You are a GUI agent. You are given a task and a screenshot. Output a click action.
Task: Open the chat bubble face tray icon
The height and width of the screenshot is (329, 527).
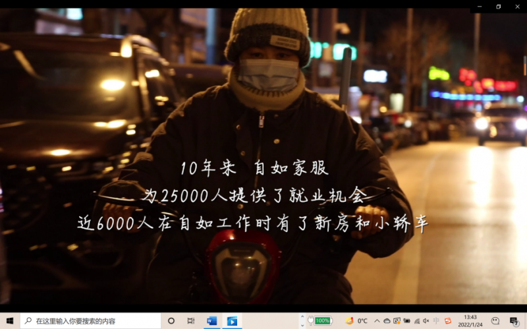pyautogui.click(x=495, y=321)
